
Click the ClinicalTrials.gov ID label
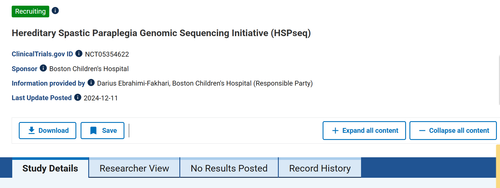(x=42, y=54)
